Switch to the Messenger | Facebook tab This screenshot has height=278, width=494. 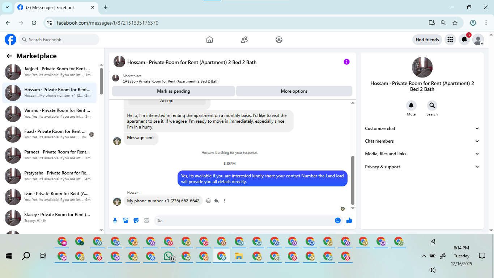tap(56, 8)
